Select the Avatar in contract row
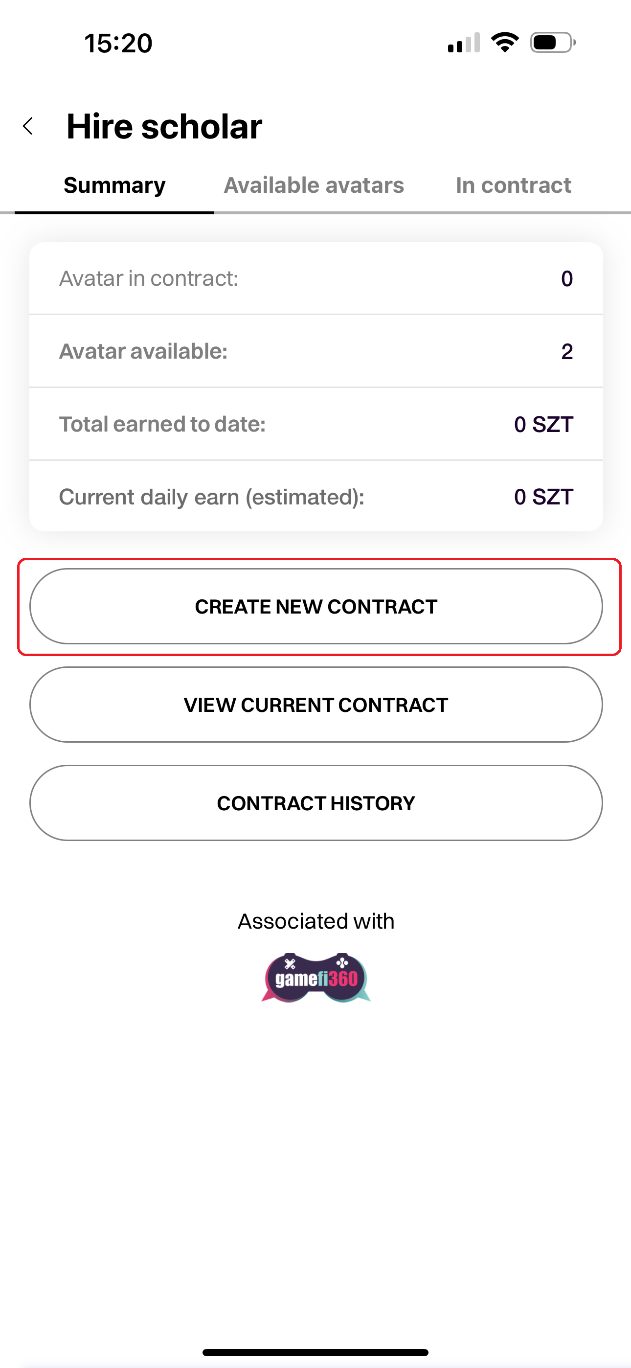Image resolution: width=631 pixels, height=1368 pixels. coord(316,278)
